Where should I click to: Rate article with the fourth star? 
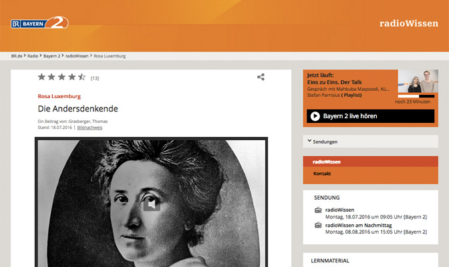[72, 77]
